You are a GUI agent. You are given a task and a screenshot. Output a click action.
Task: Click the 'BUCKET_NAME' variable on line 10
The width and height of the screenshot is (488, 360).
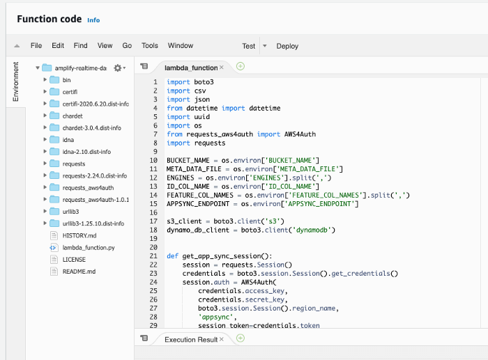point(188,160)
